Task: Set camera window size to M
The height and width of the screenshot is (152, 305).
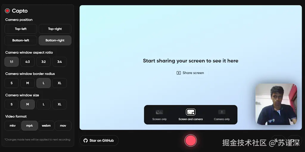Action: [x=27, y=104]
